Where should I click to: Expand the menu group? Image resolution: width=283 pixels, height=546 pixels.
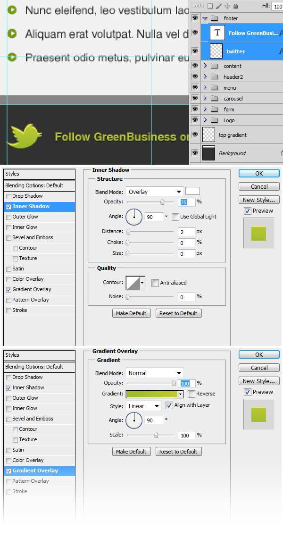coord(205,87)
